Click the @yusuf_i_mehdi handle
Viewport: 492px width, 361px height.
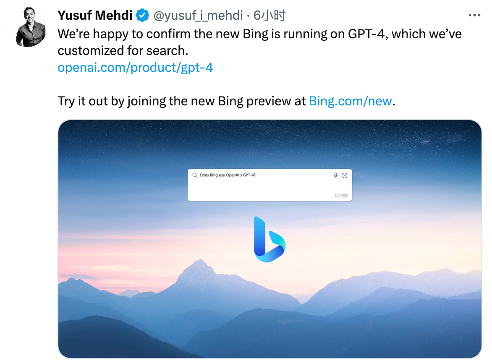coord(198,16)
